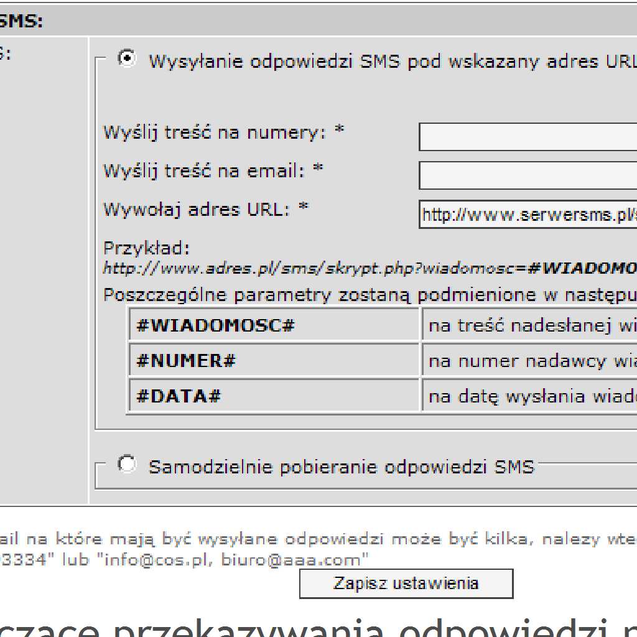
Task: Click the 'Wyślij treść na numery' input field
Action: pos(528,136)
